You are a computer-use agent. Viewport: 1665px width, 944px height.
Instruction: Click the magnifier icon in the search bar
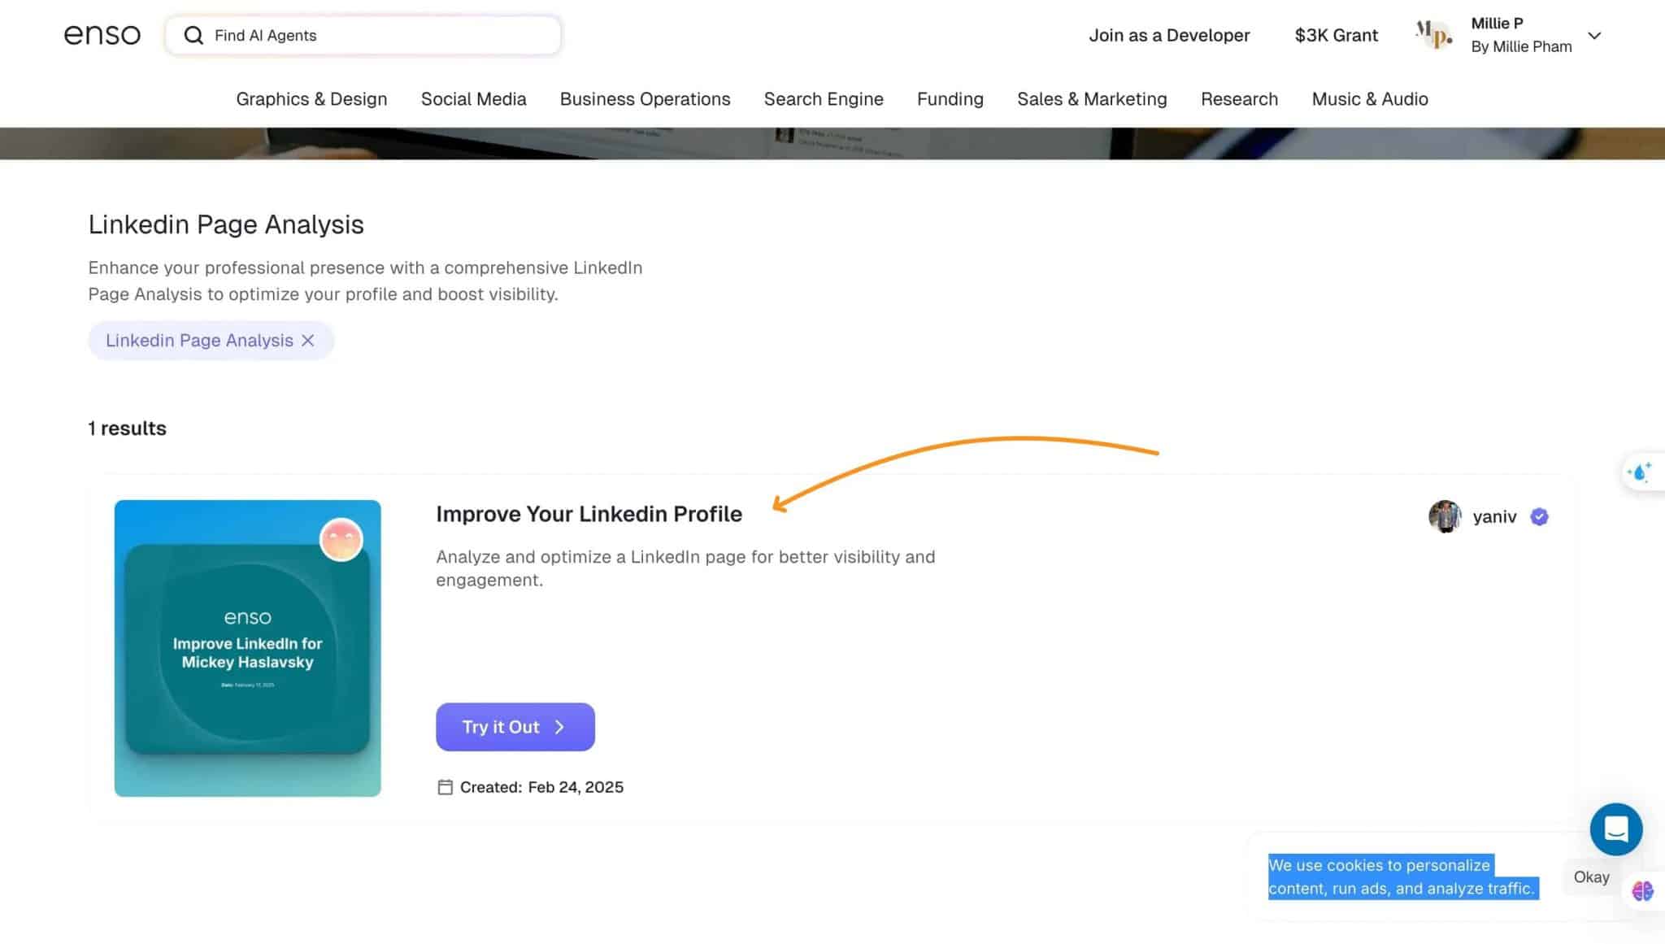[x=193, y=35]
